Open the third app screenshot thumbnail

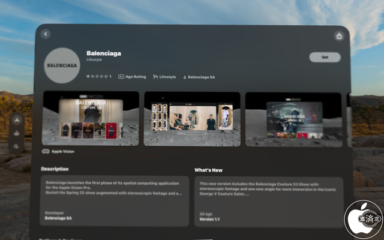coord(294,118)
